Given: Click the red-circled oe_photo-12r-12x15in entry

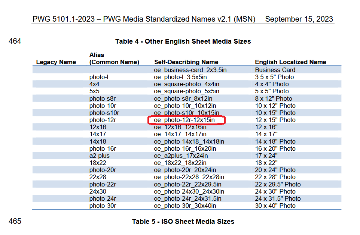Looking at the screenshot, I should 184,120.
